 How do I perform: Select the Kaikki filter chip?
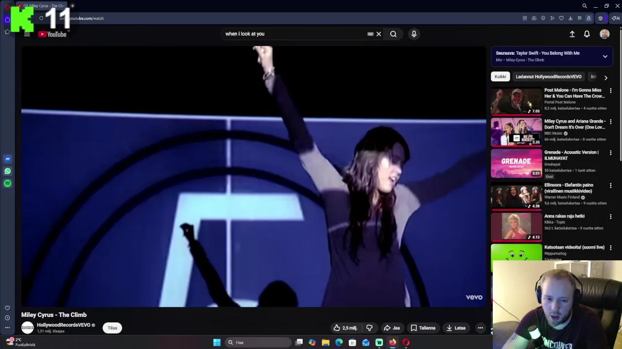pyautogui.click(x=500, y=77)
